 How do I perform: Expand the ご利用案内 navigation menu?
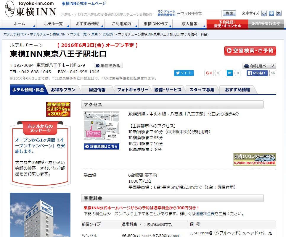click(x=121, y=24)
